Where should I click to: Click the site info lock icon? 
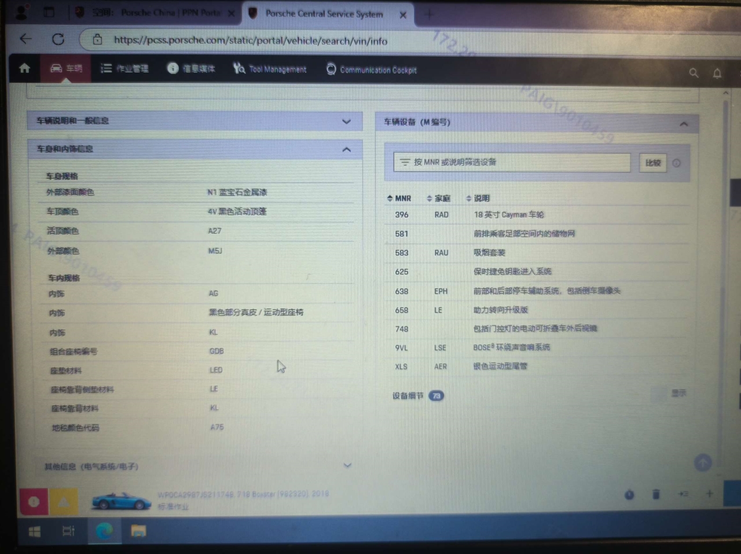97,39
